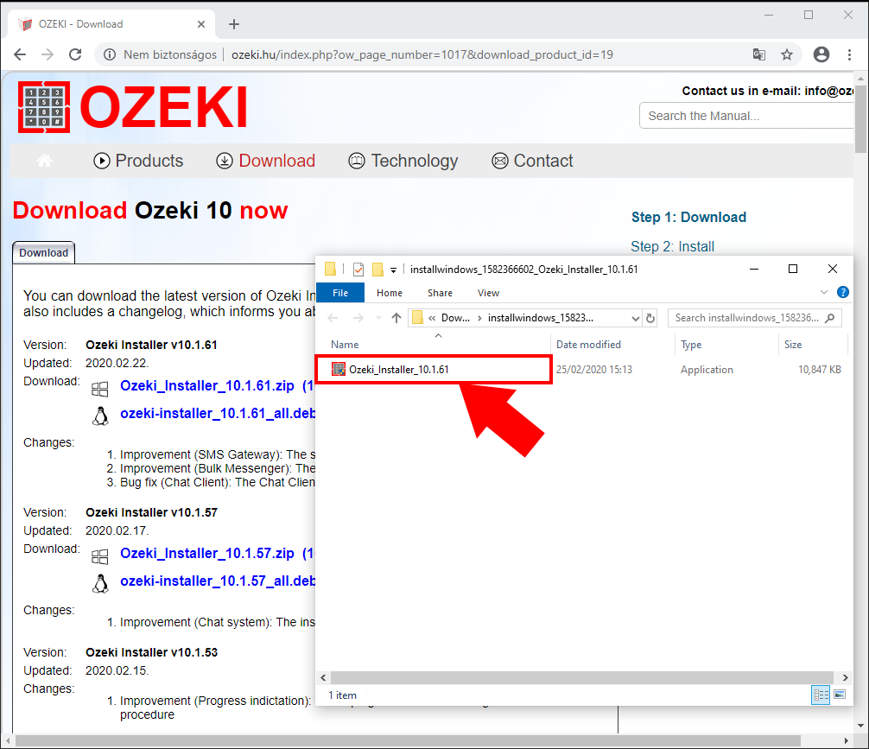The height and width of the screenshot is (749, 869).
Task: Open the File tab in Explorer
Action: [340, 293]
